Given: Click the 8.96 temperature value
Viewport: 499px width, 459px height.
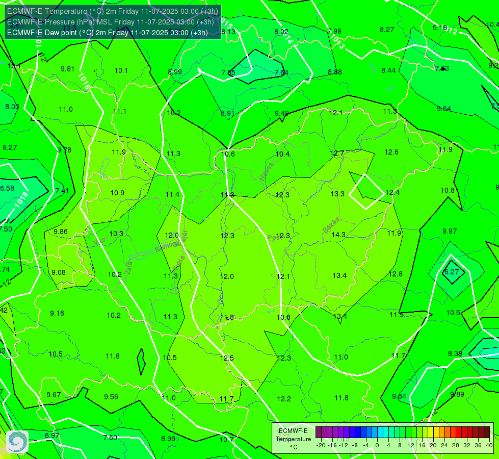Looking at the screenshot, I should 168,439.
